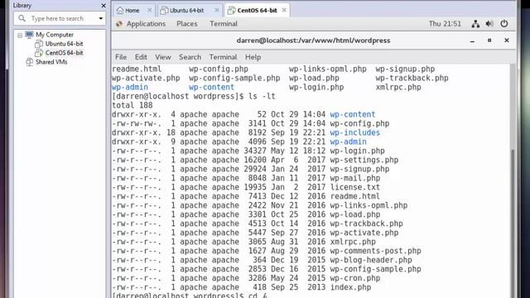This screenshot has height=298, width=530.
Task: Click the terminal title darren@localhost:/var/www/html/wordpress
Action: click(313, 41)
